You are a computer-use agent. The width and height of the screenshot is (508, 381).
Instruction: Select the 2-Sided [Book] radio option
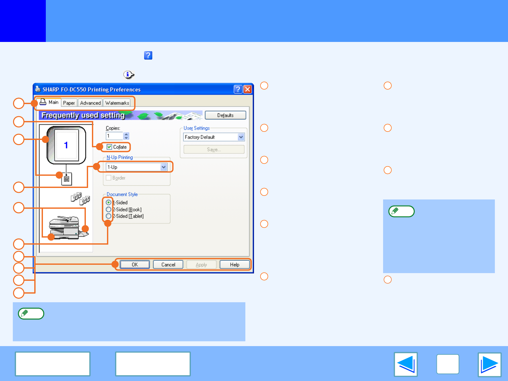109,209
